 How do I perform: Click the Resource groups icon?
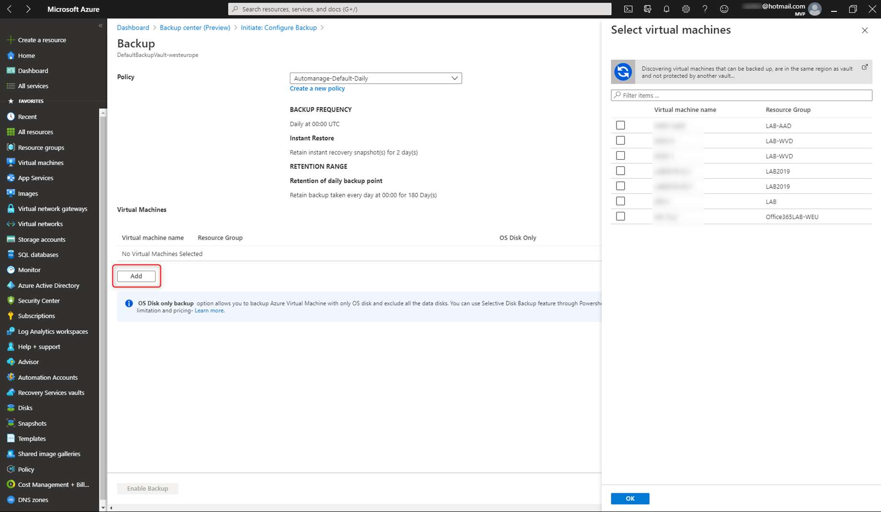coord(11,147)
